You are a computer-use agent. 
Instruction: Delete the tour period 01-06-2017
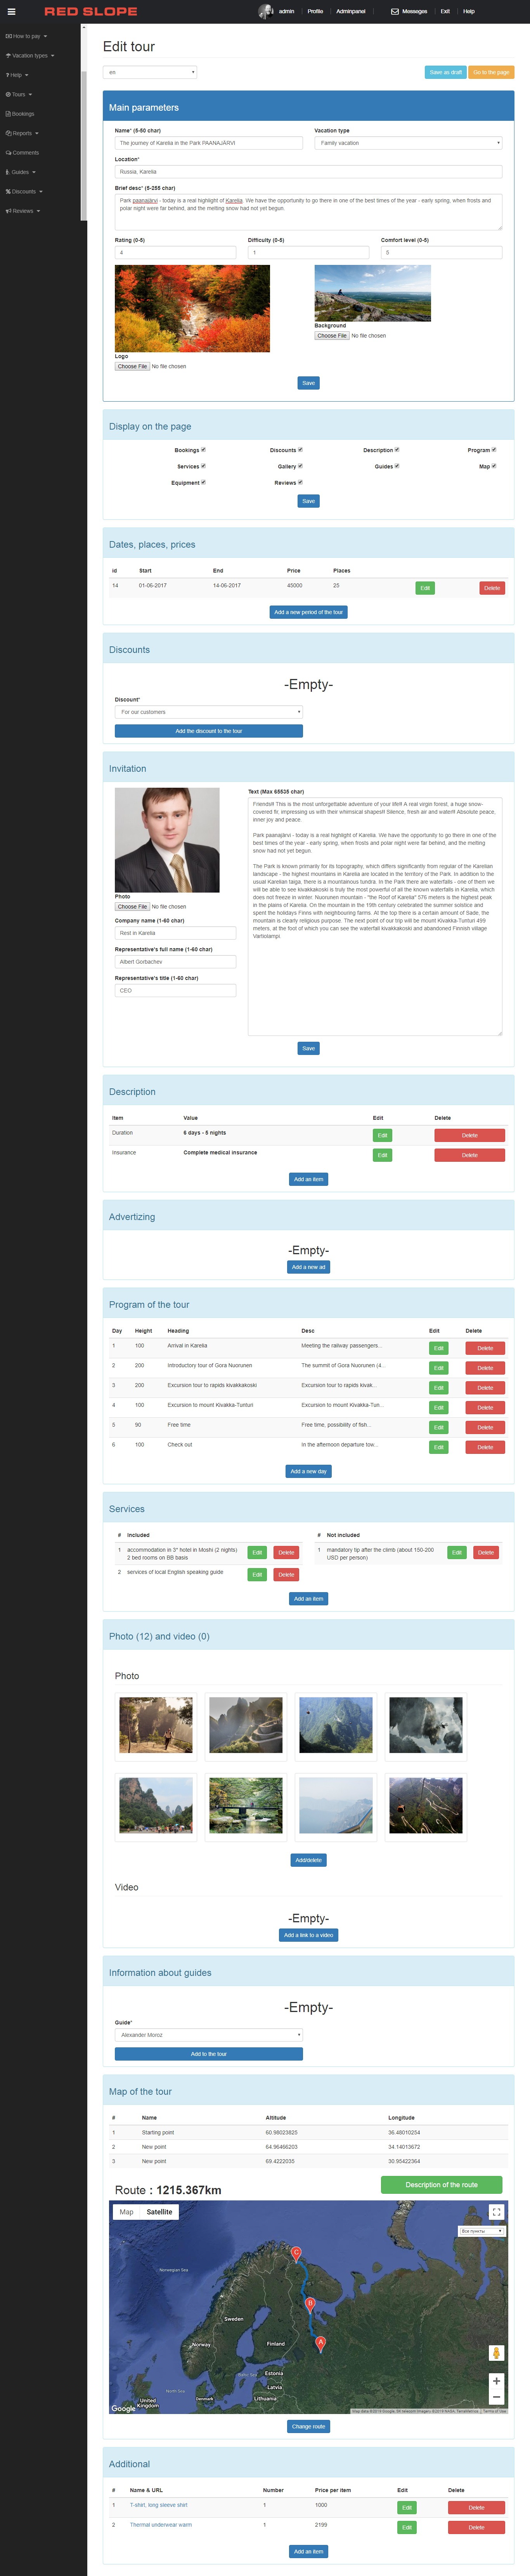[x=492, y=588]
